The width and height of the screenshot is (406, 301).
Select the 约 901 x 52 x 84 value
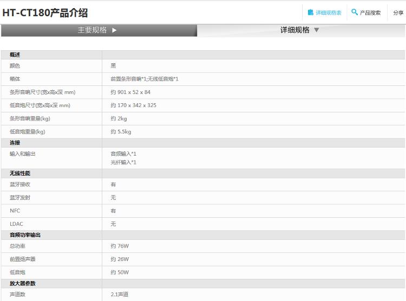(130, 92)
